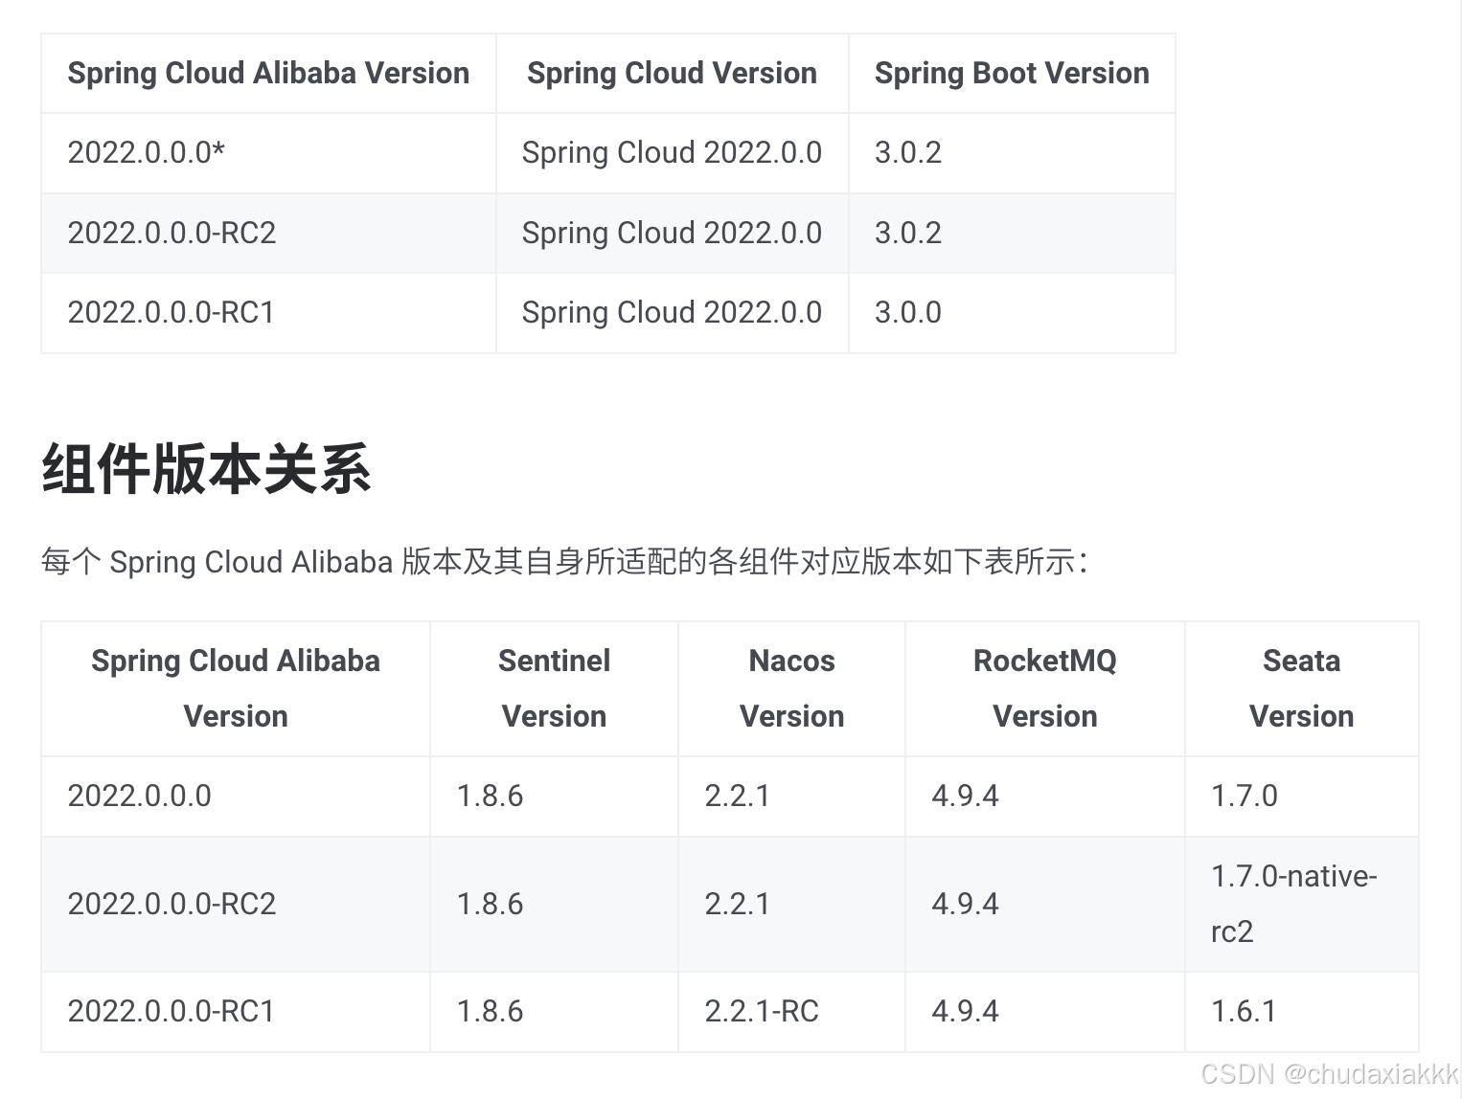
Task: Click the paragraph describing component versions
Action: coord(563,562)
